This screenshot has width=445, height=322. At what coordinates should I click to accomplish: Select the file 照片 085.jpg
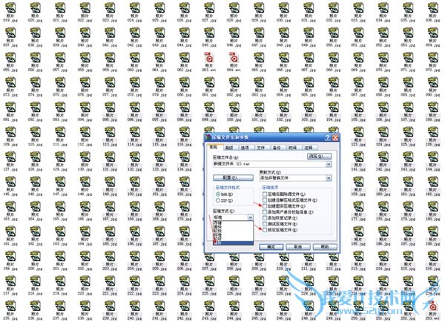(309, 87)
